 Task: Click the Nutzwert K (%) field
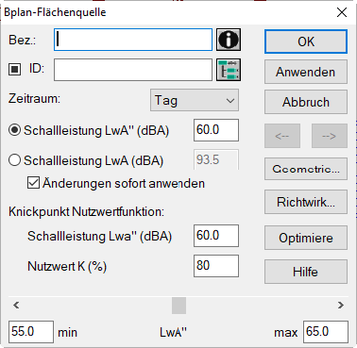216,266
